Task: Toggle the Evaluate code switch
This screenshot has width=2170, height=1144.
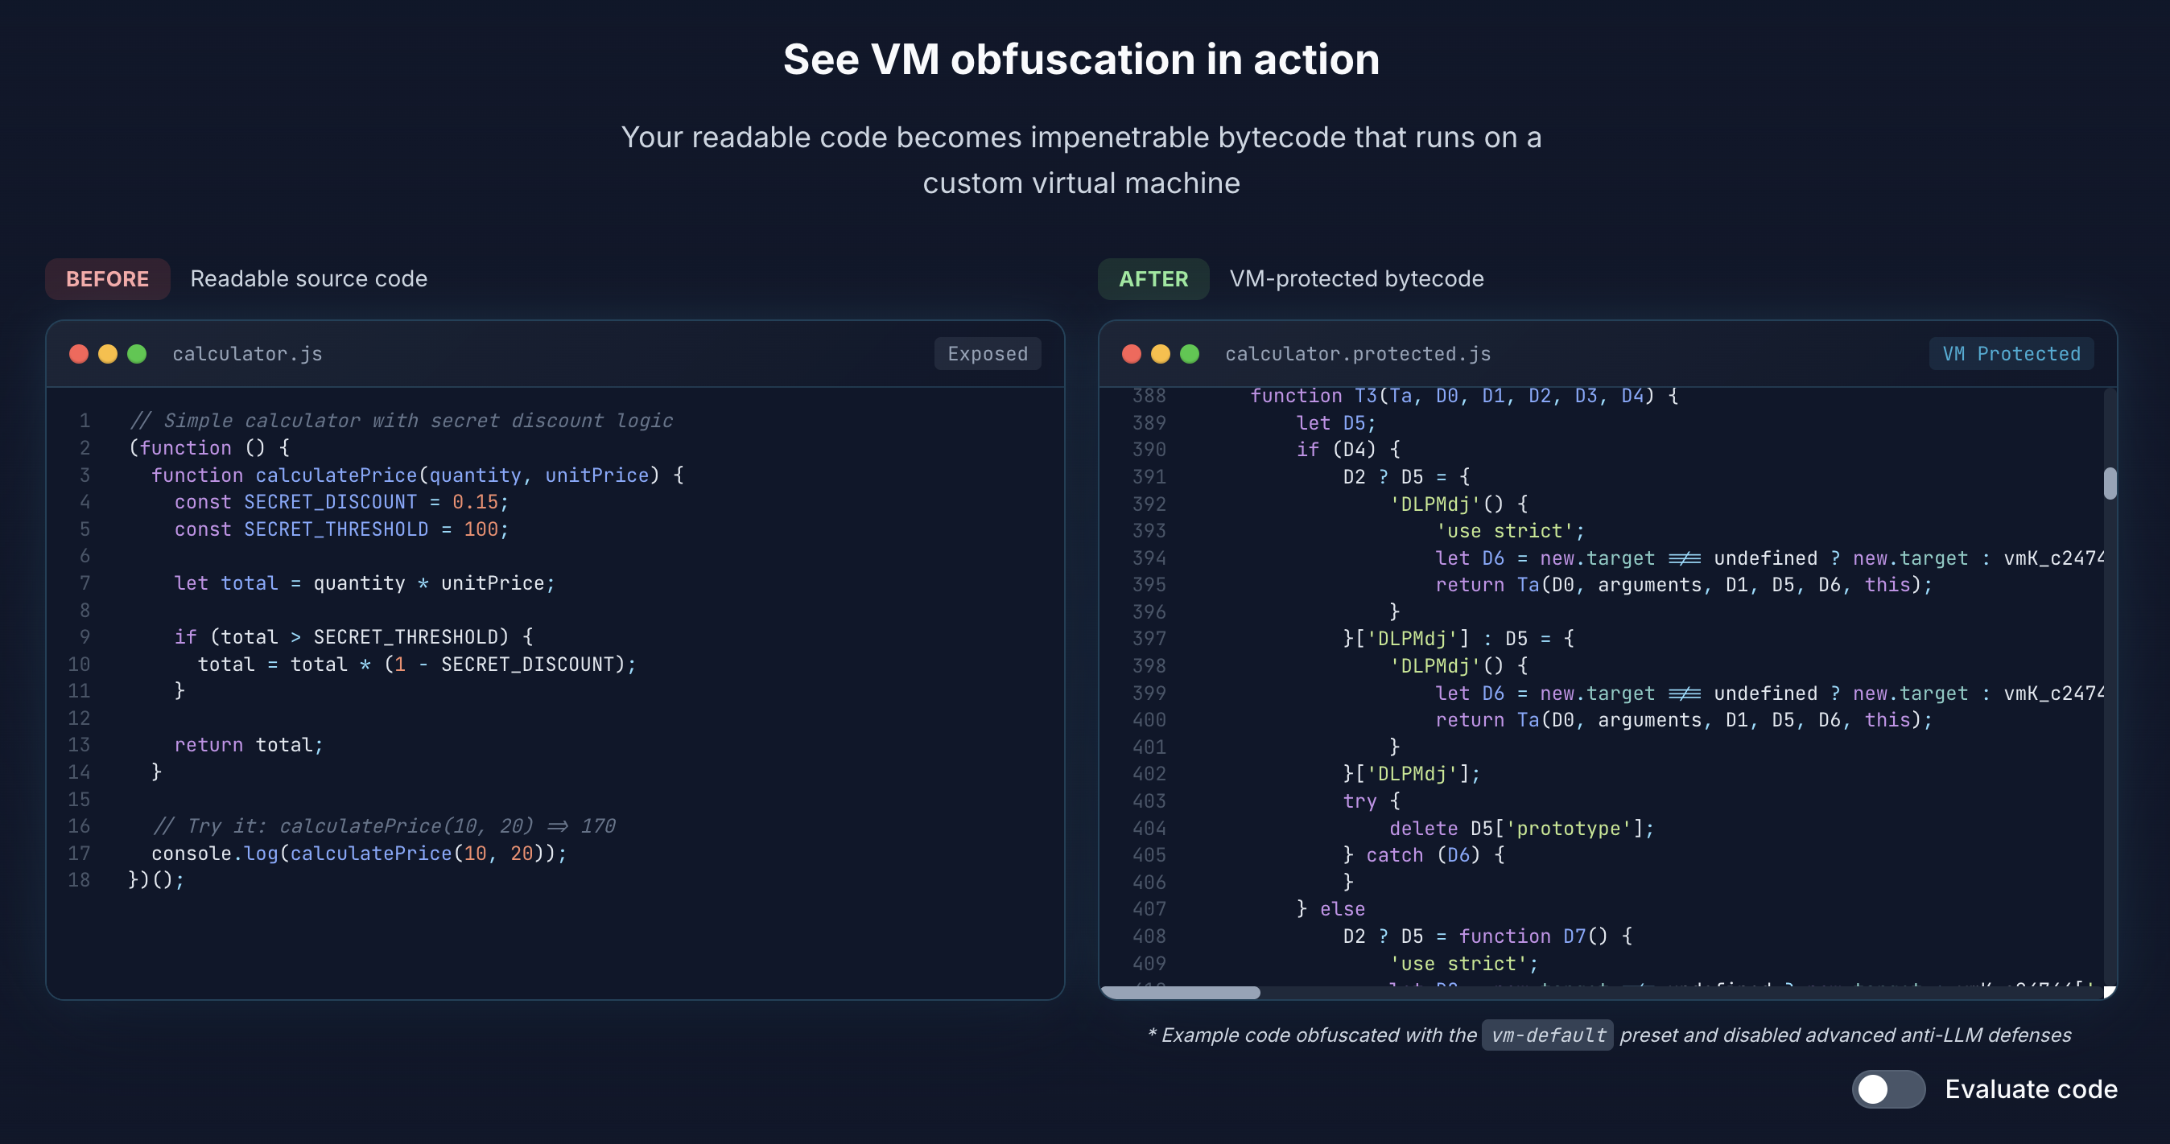Action: pos(1887,1089)
